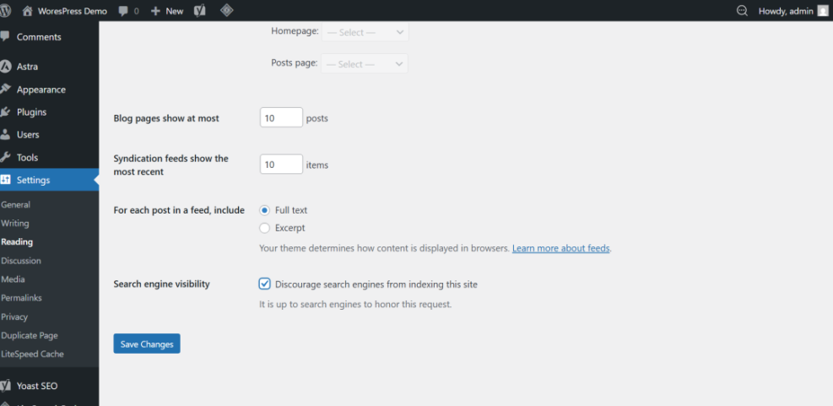Click the Save Changes button
Screen dimensions: 833x406
pyautogui.click(x=147, y=344)
